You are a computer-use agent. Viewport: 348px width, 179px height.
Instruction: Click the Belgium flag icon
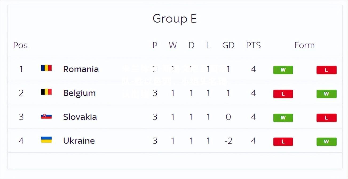tap(46, 92)
